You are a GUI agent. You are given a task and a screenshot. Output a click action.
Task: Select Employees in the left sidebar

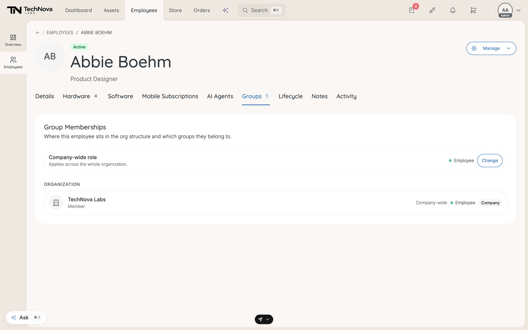[x=13, y=63]
